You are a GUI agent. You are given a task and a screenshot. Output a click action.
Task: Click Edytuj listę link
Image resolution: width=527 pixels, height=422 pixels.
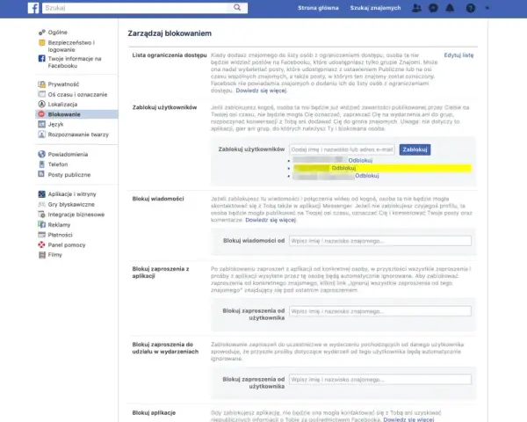pos(458,55)
